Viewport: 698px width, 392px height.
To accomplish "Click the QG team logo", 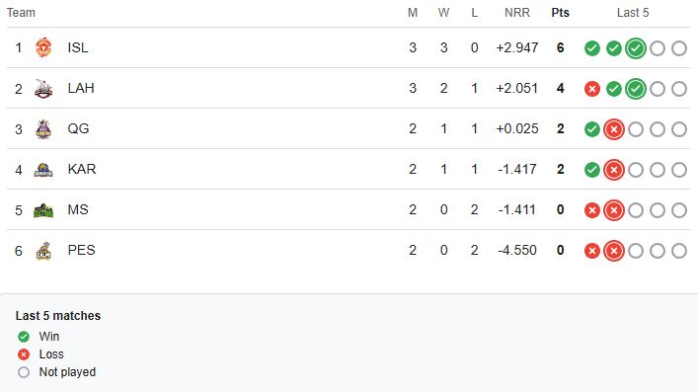I will click(x=43, y=128).
